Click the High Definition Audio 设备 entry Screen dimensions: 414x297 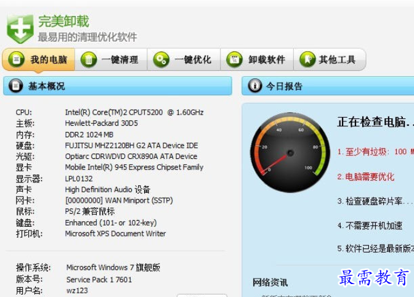coord(107,190)
